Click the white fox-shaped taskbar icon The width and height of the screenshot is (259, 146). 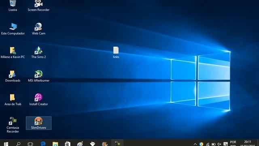pos(93,144)
